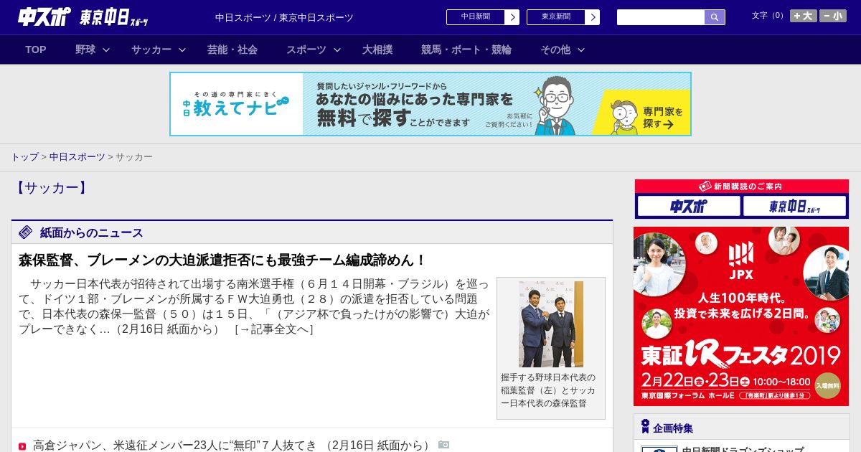Click the Chunichi Sports logo
This screenshot has height=452, width=861.
click(x=44, y=17)
